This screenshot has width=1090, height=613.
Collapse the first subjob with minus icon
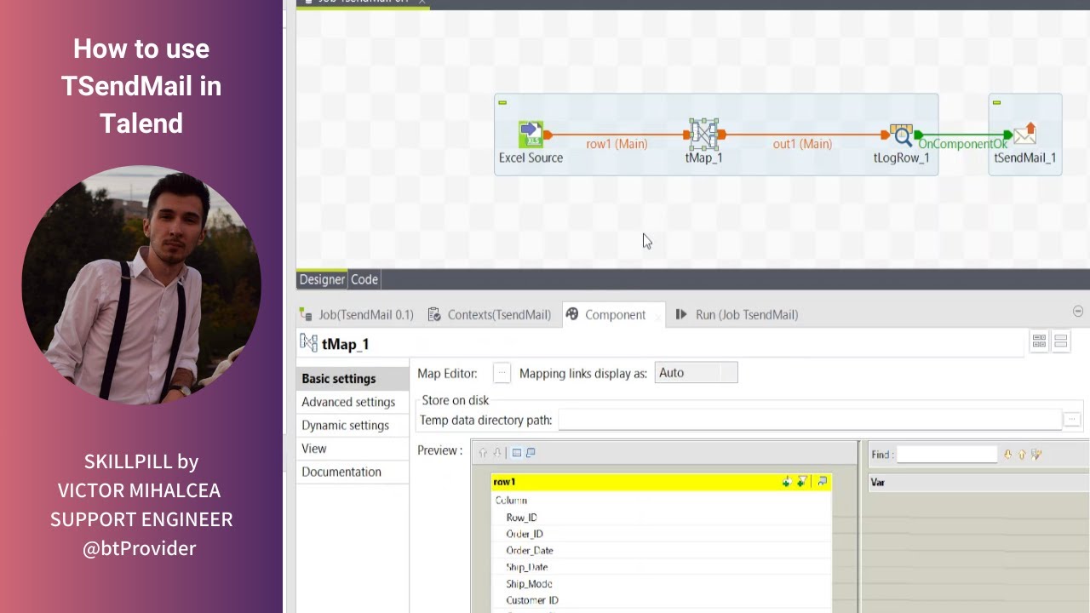[502, 103]
